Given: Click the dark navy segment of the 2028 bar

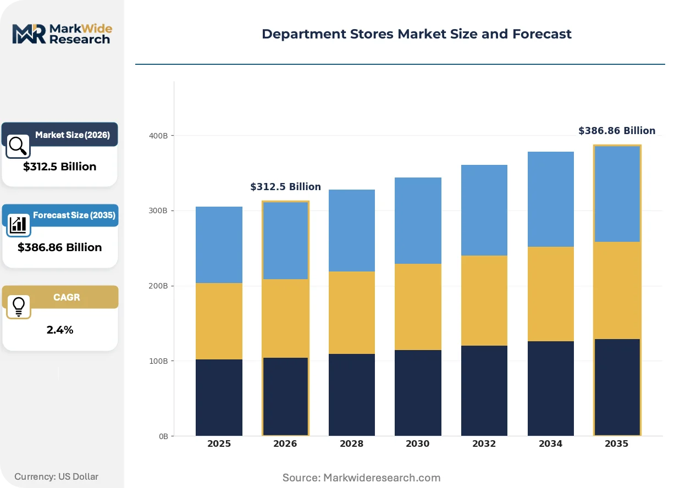Looking at the screenshot, I should [352, 395].
